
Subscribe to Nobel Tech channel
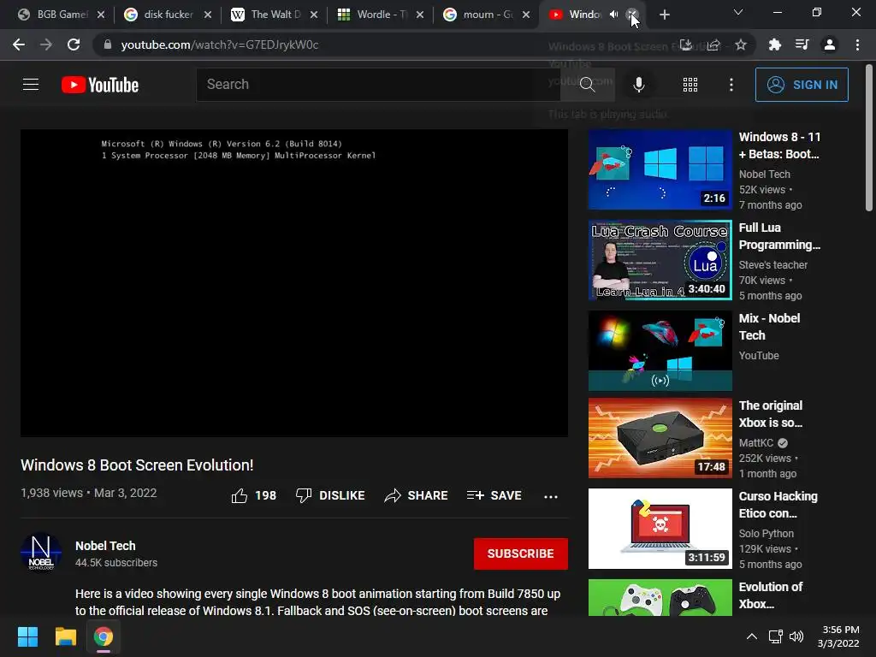[x=521, y=553]
